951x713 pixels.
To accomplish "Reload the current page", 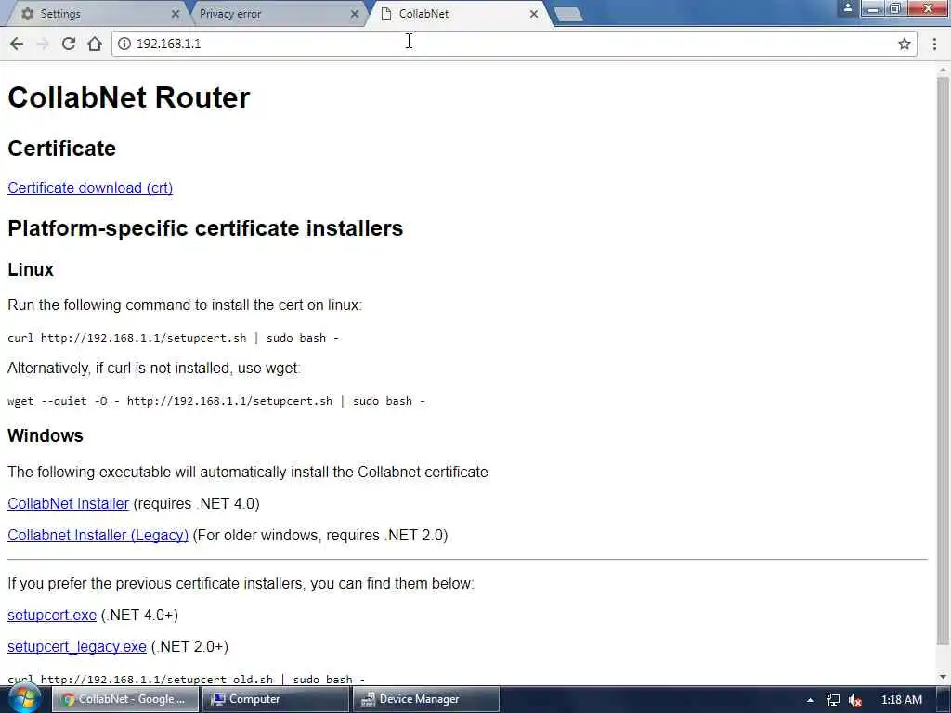I will point(69,44).
